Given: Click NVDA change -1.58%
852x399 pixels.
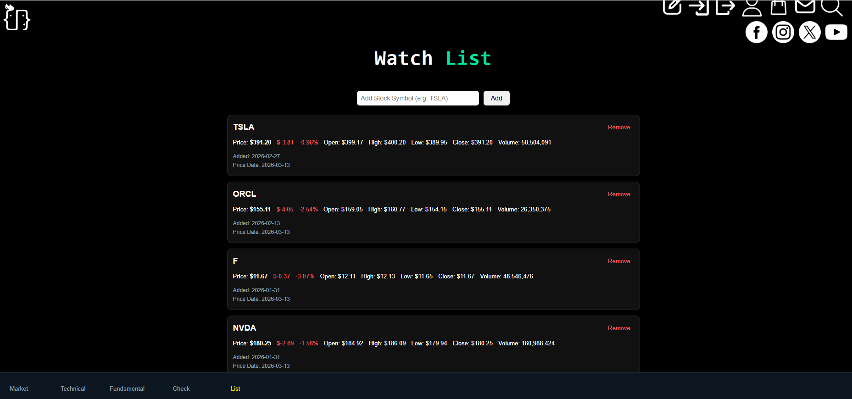Looking at the screenshot, I should click(x=309, y=344).
